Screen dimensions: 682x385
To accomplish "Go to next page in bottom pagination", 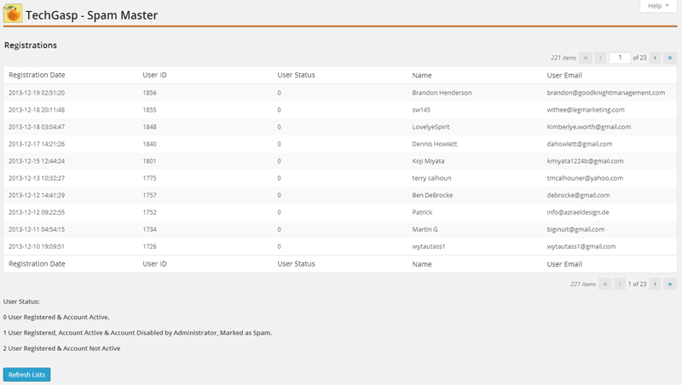I will tap(655, 284).
